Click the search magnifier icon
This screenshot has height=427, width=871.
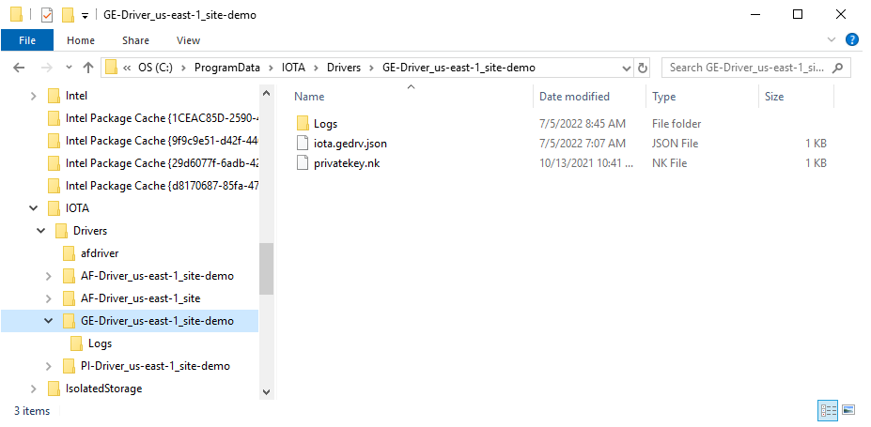pyautogui.click(x=838, y=68)
